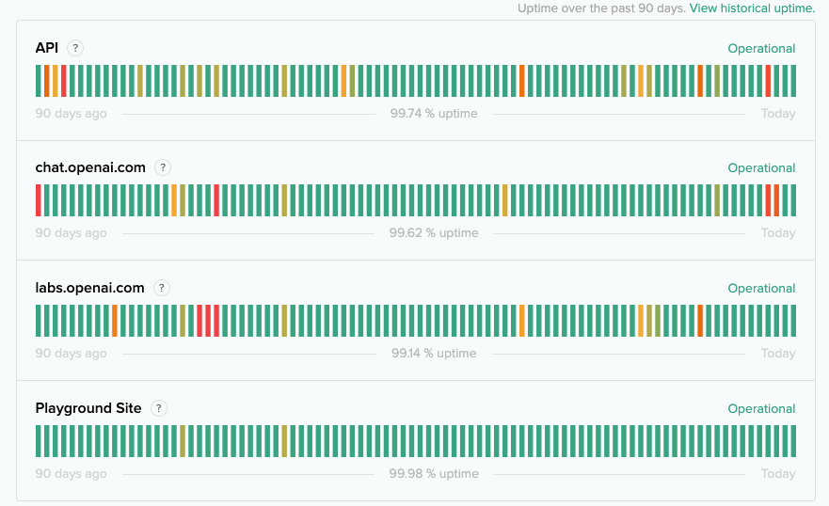Select the chat.openai.com component name

click(x=90, y=167)
